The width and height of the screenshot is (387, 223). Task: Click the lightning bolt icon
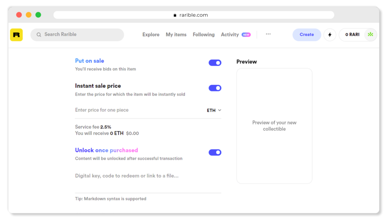pos(330,35)
